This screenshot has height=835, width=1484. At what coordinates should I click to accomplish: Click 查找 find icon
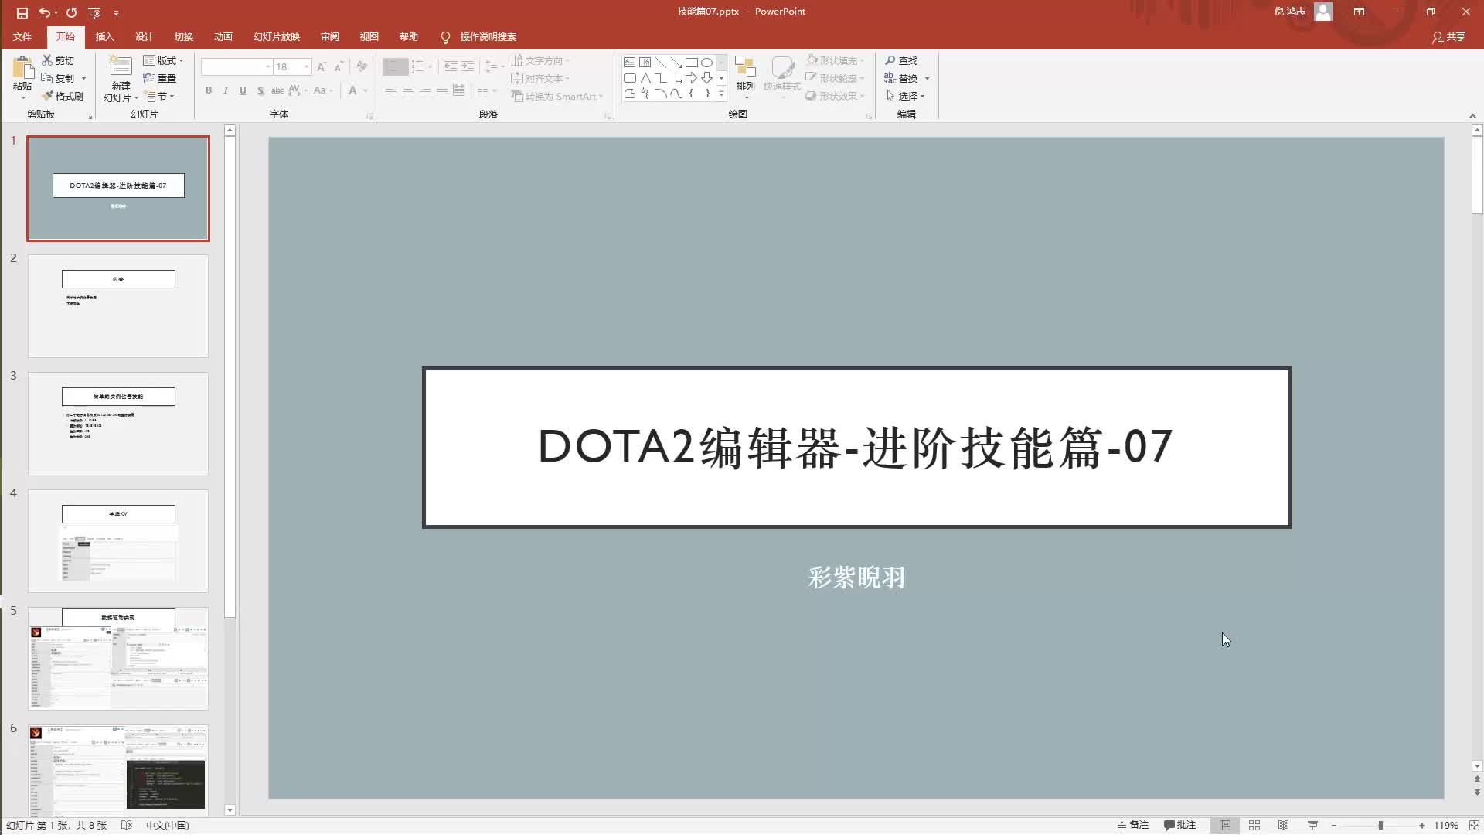901,60
